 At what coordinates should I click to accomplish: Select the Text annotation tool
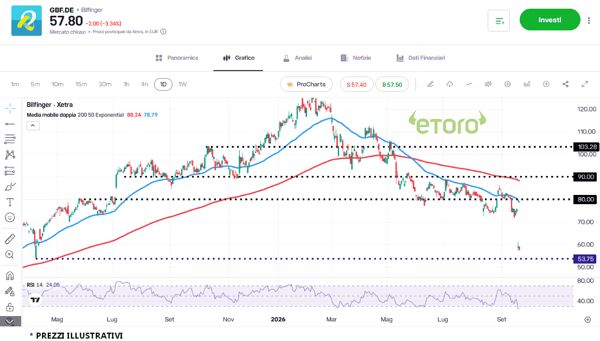pyautogui.click(x=10, y=203)
